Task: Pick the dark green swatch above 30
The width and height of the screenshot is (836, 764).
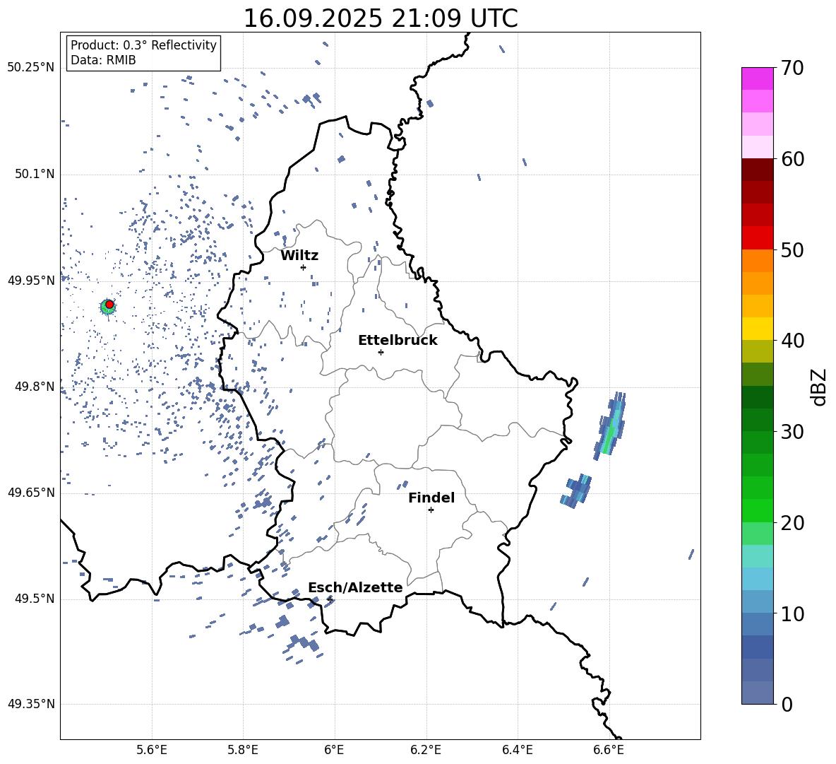Action: pos(757,420)
